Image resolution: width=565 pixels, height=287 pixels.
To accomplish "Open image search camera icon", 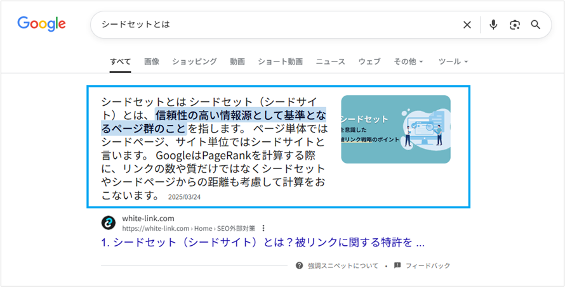I will coord(515,25).
